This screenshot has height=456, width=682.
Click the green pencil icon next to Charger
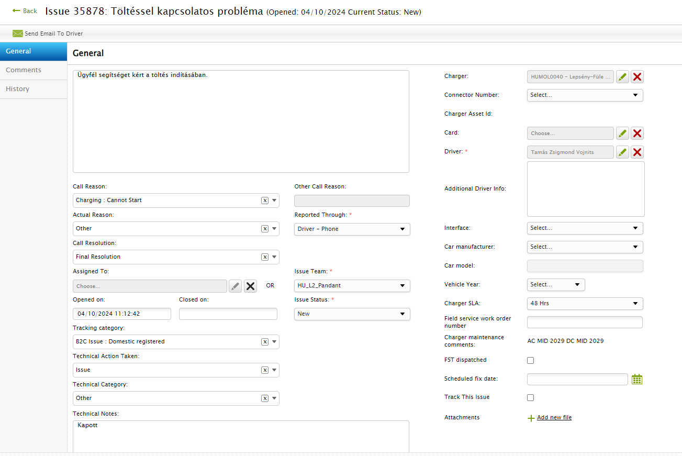point(622,77)
